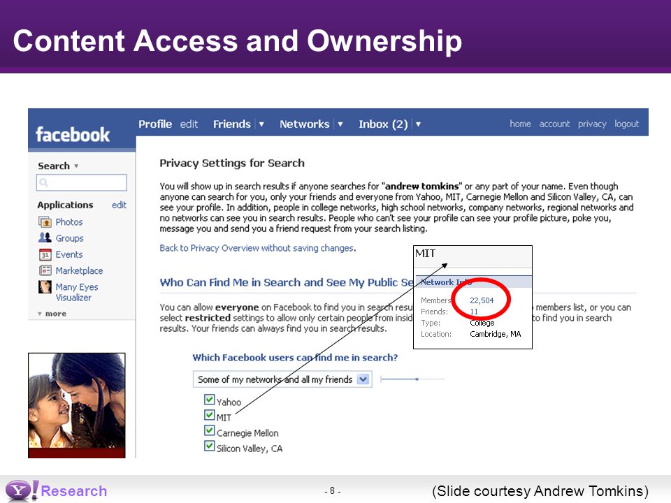Uncheck the MIT network checkbox
Viewport: 671px width, 503px height.
click(x=209, y=415)
